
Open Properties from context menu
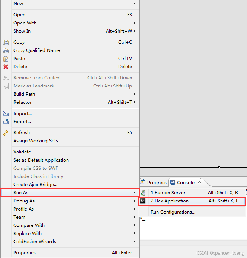tap(70, 253)
